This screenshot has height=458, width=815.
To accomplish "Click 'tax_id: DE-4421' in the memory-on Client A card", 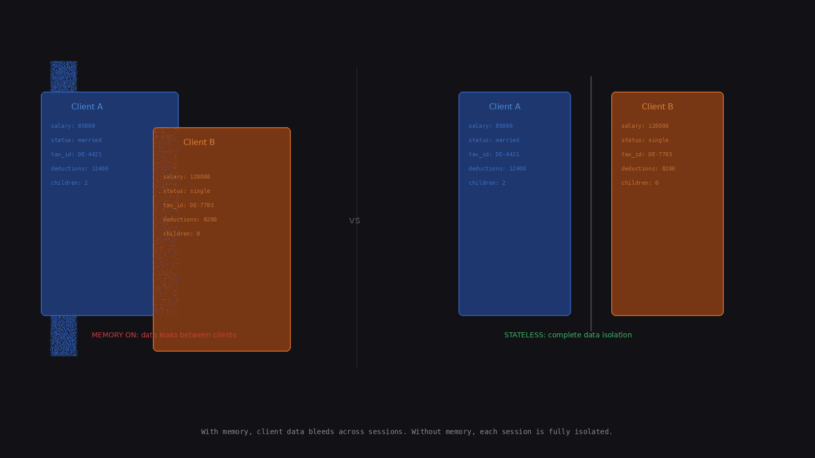I will (76, 155).
